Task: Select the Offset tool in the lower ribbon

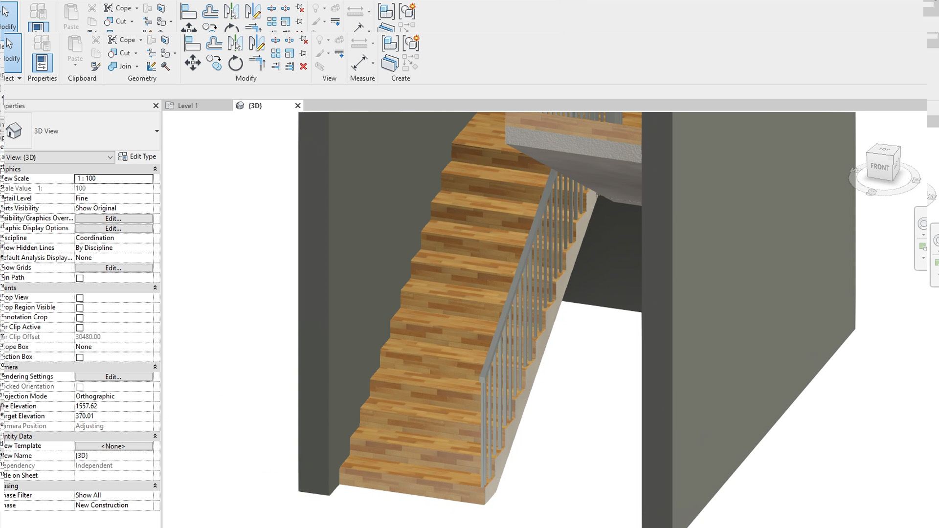Action: click(214, 44)
